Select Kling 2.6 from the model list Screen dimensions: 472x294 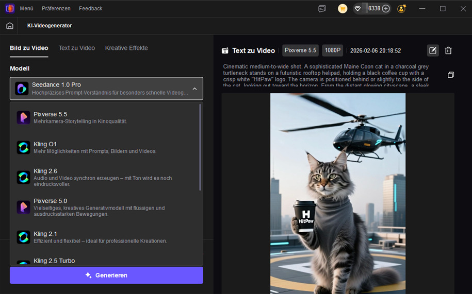click(x=104, y=177)
